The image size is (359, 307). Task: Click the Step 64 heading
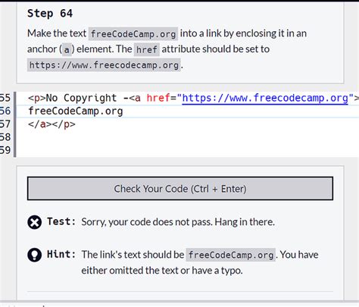click(50, 13)
